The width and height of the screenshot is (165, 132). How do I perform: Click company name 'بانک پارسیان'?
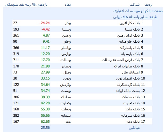point(130,54)
